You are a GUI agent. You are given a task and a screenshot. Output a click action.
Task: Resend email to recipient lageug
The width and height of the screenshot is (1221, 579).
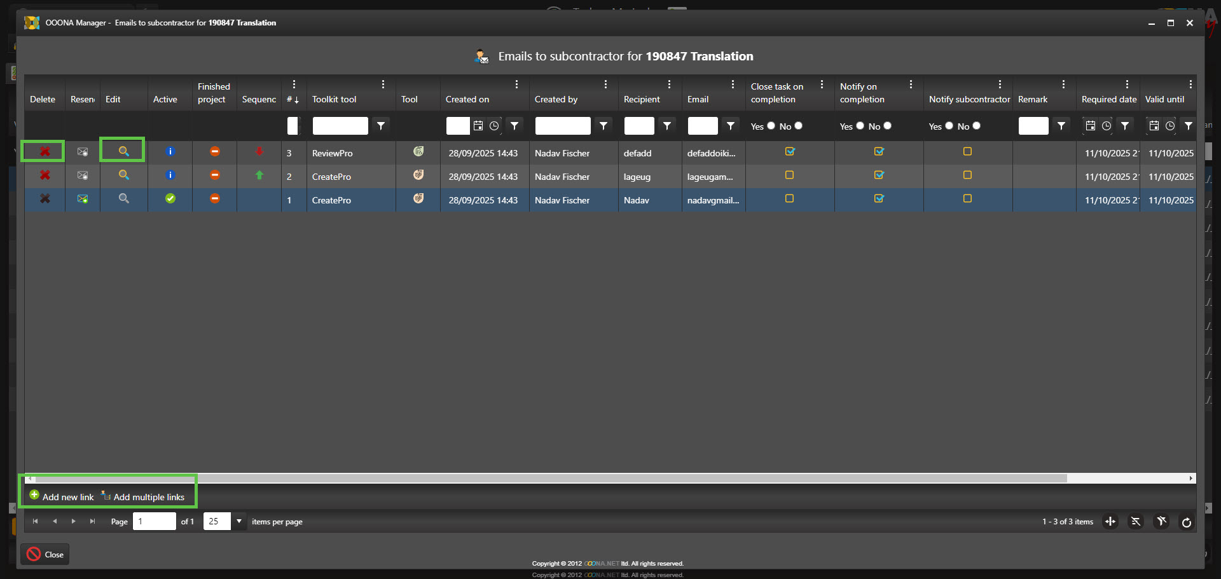pyautogui.click(x=83, y=175)
